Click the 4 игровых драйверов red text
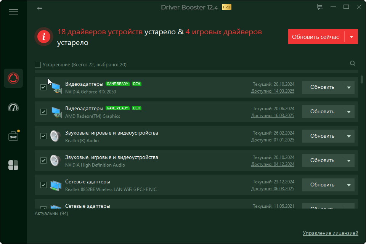 [x=224, y=32]
